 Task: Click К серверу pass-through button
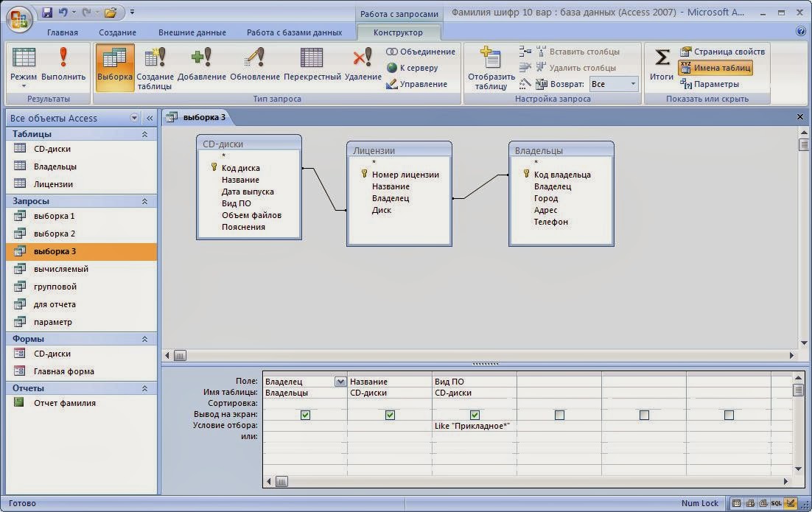(x=412, y=68)
